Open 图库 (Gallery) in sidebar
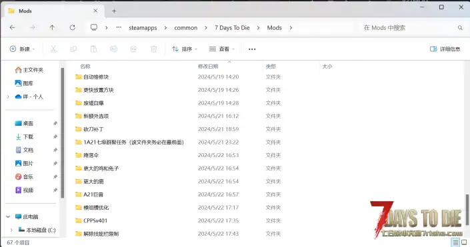Viewport: 470px width, 247px height. point(24,83)
